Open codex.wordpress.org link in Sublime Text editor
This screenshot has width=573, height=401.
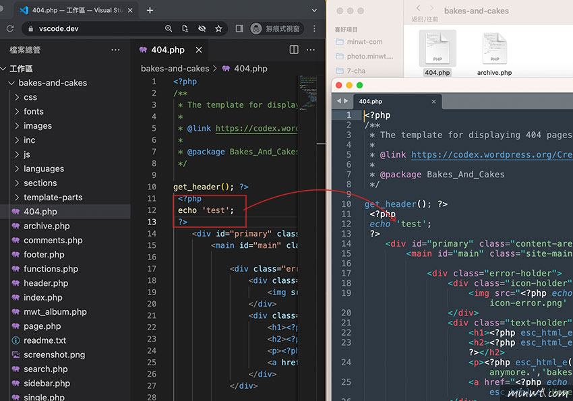tap(492, 155)
